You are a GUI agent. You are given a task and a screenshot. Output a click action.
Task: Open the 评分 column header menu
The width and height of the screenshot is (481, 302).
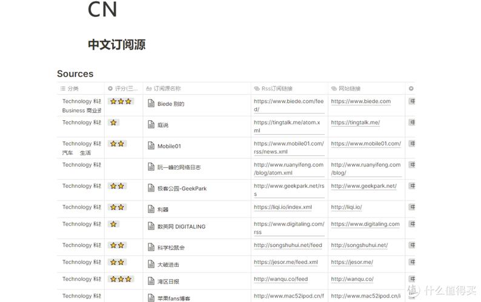click(123, 88)
